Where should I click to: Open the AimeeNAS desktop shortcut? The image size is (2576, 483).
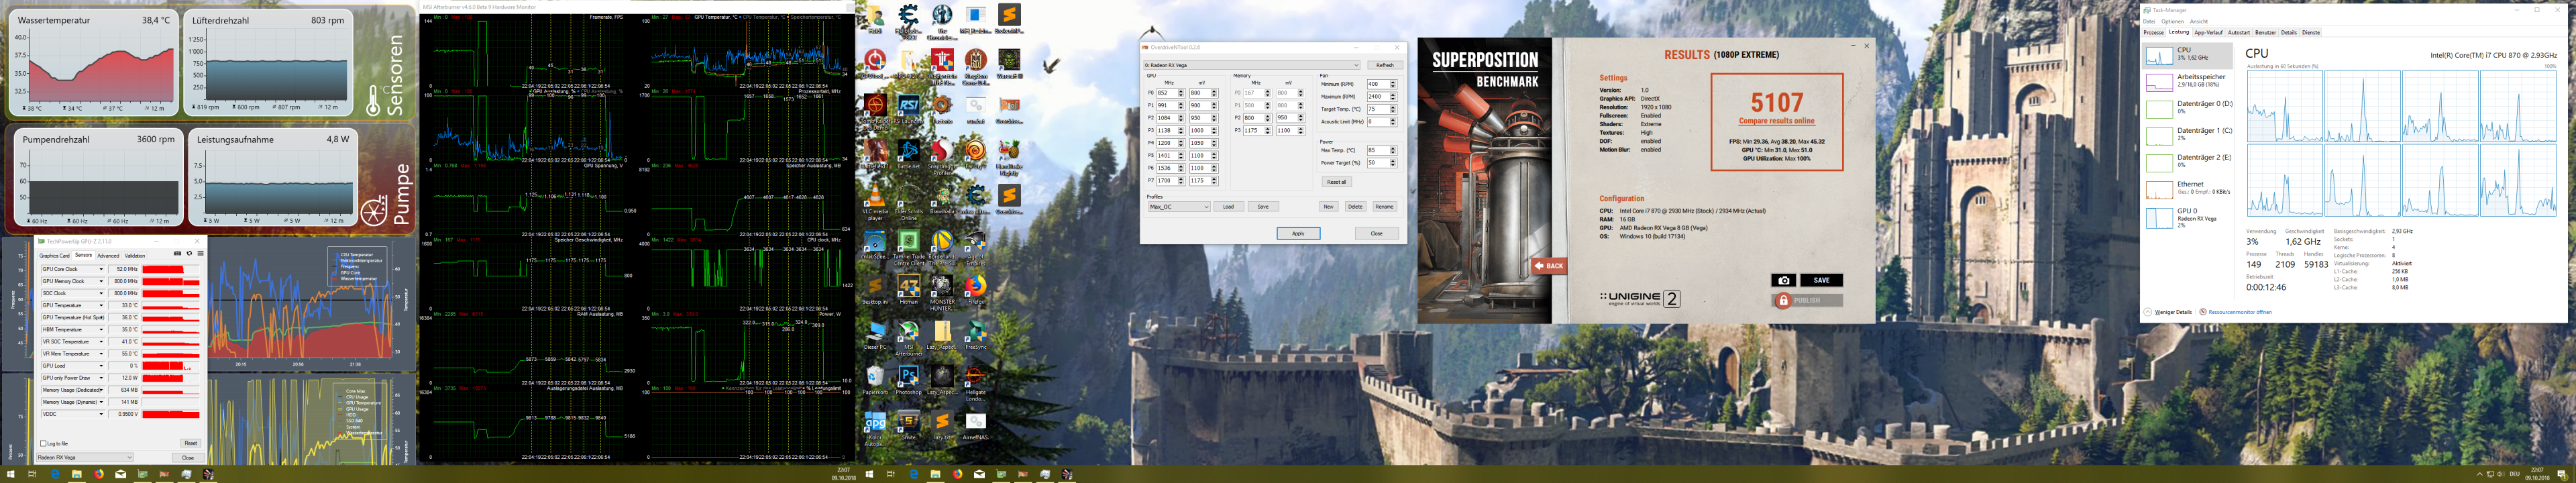976,424
